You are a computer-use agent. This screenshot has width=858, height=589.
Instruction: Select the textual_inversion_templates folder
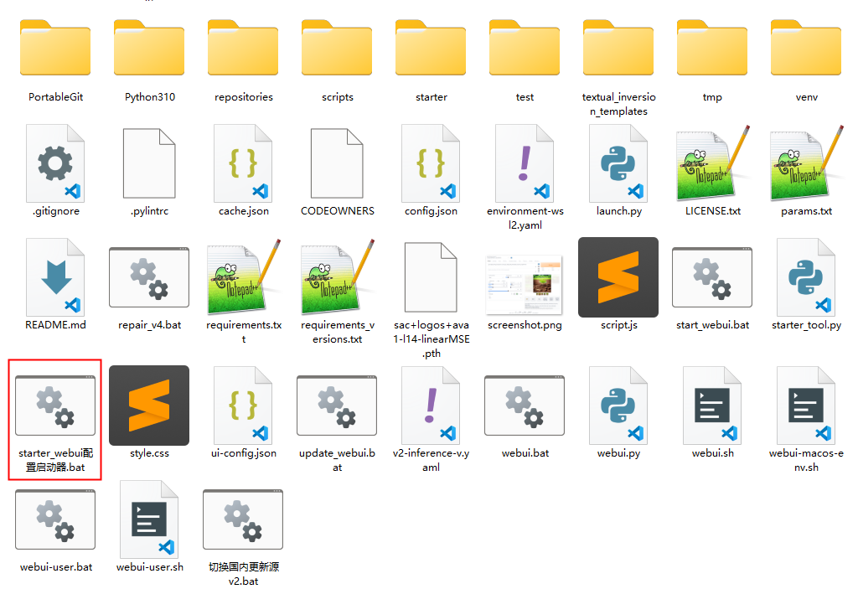pyautogui.click(x=618, y=49)
